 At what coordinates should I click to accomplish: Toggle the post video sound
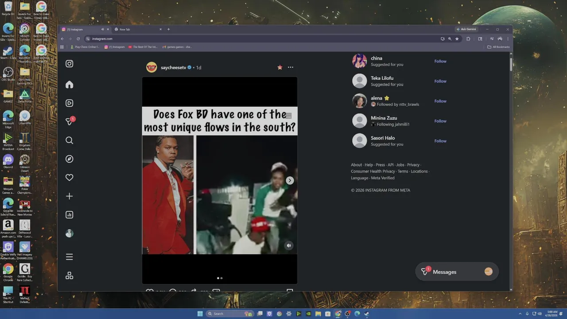pyautogui.click(x=289, y=245)
